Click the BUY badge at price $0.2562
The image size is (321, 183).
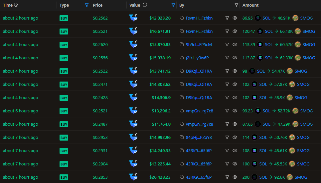(x=64, y=18)
